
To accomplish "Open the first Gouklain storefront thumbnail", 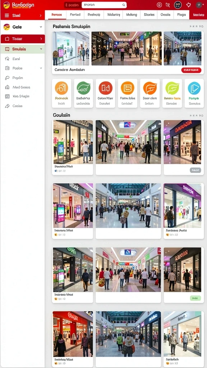I will pyautogui.click(x=73, y=142).
